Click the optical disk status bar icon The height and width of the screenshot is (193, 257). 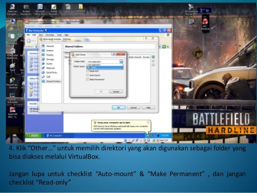[x=129, y=140]
